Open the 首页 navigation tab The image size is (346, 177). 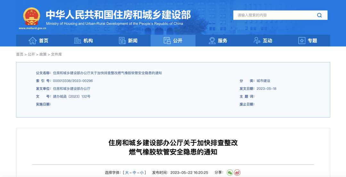click(38, 41)
